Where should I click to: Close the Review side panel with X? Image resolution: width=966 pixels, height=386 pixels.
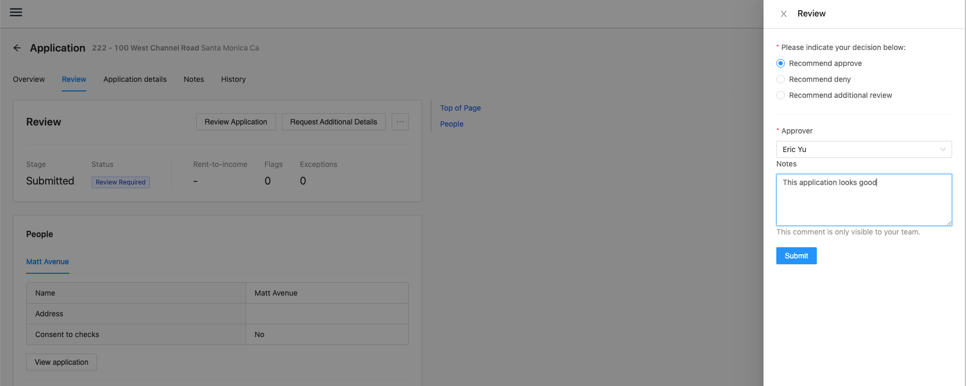784,14
